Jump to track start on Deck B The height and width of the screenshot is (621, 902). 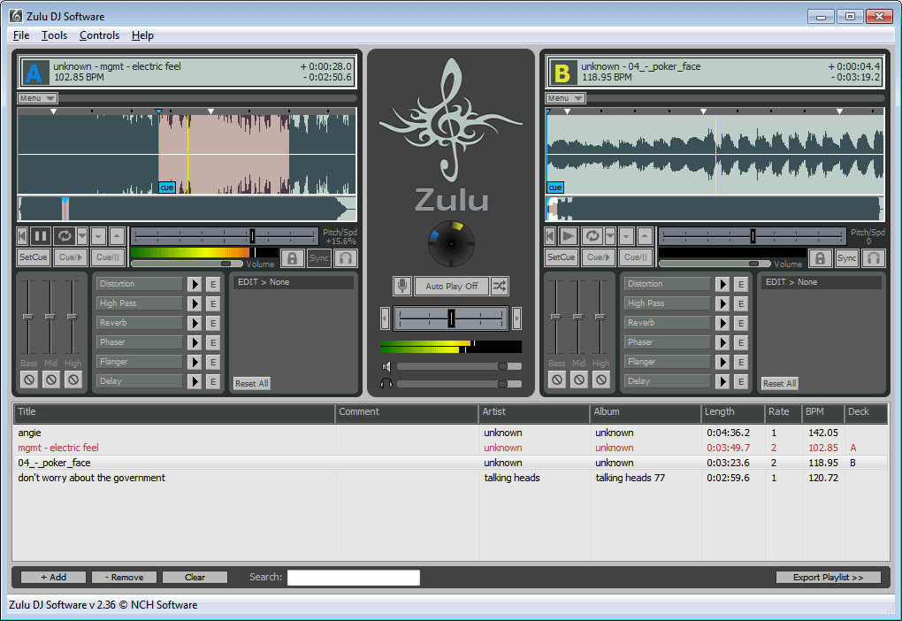coord(550,236)
